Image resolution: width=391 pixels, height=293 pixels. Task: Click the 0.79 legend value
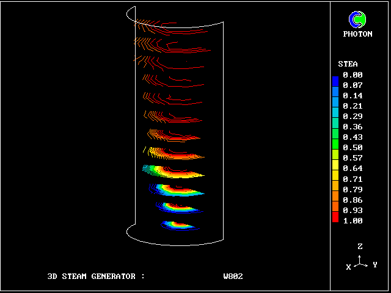pos(353,189)
